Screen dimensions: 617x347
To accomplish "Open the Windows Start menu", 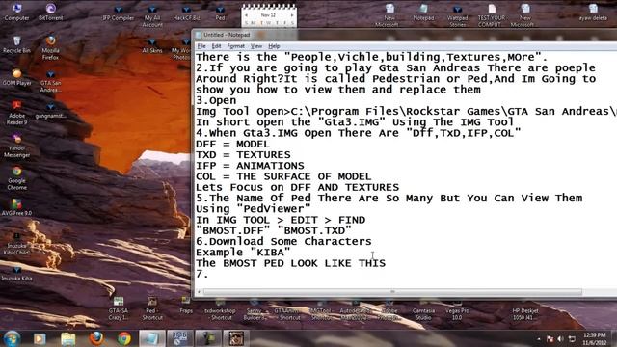I will tap(12, 338).
